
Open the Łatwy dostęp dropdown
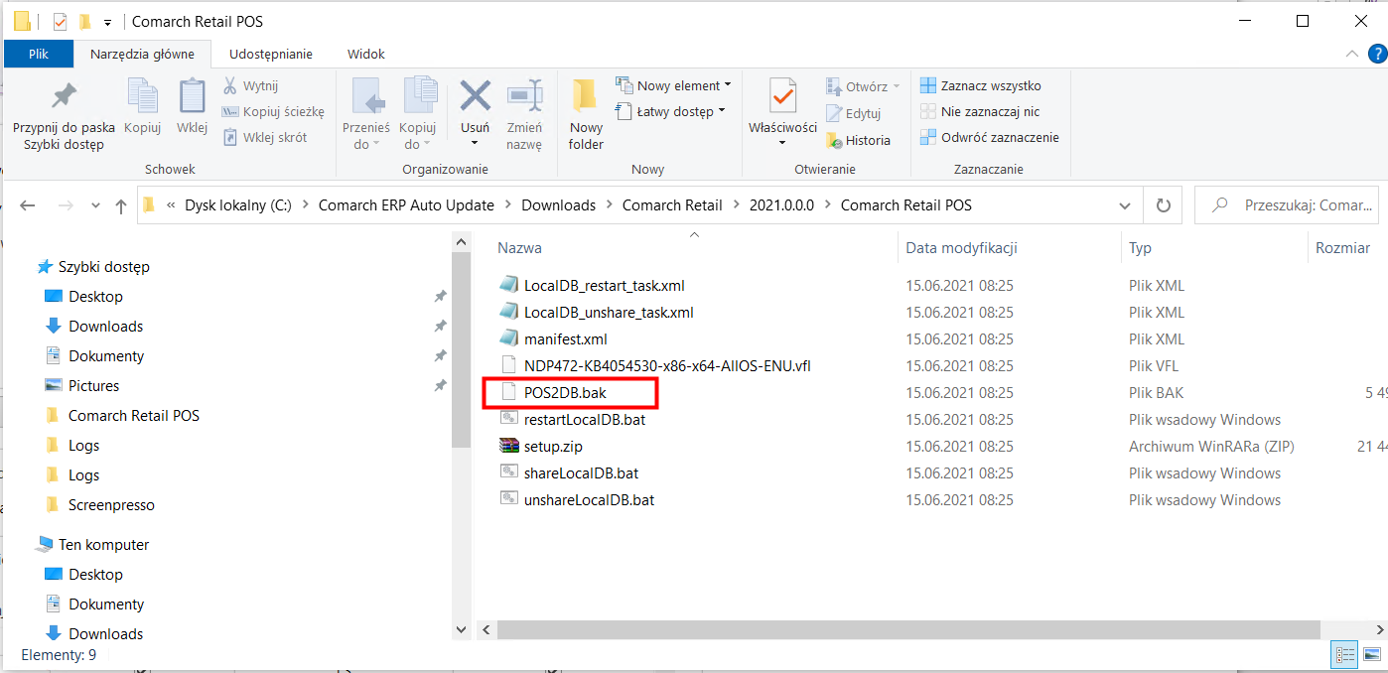point(670,111)
